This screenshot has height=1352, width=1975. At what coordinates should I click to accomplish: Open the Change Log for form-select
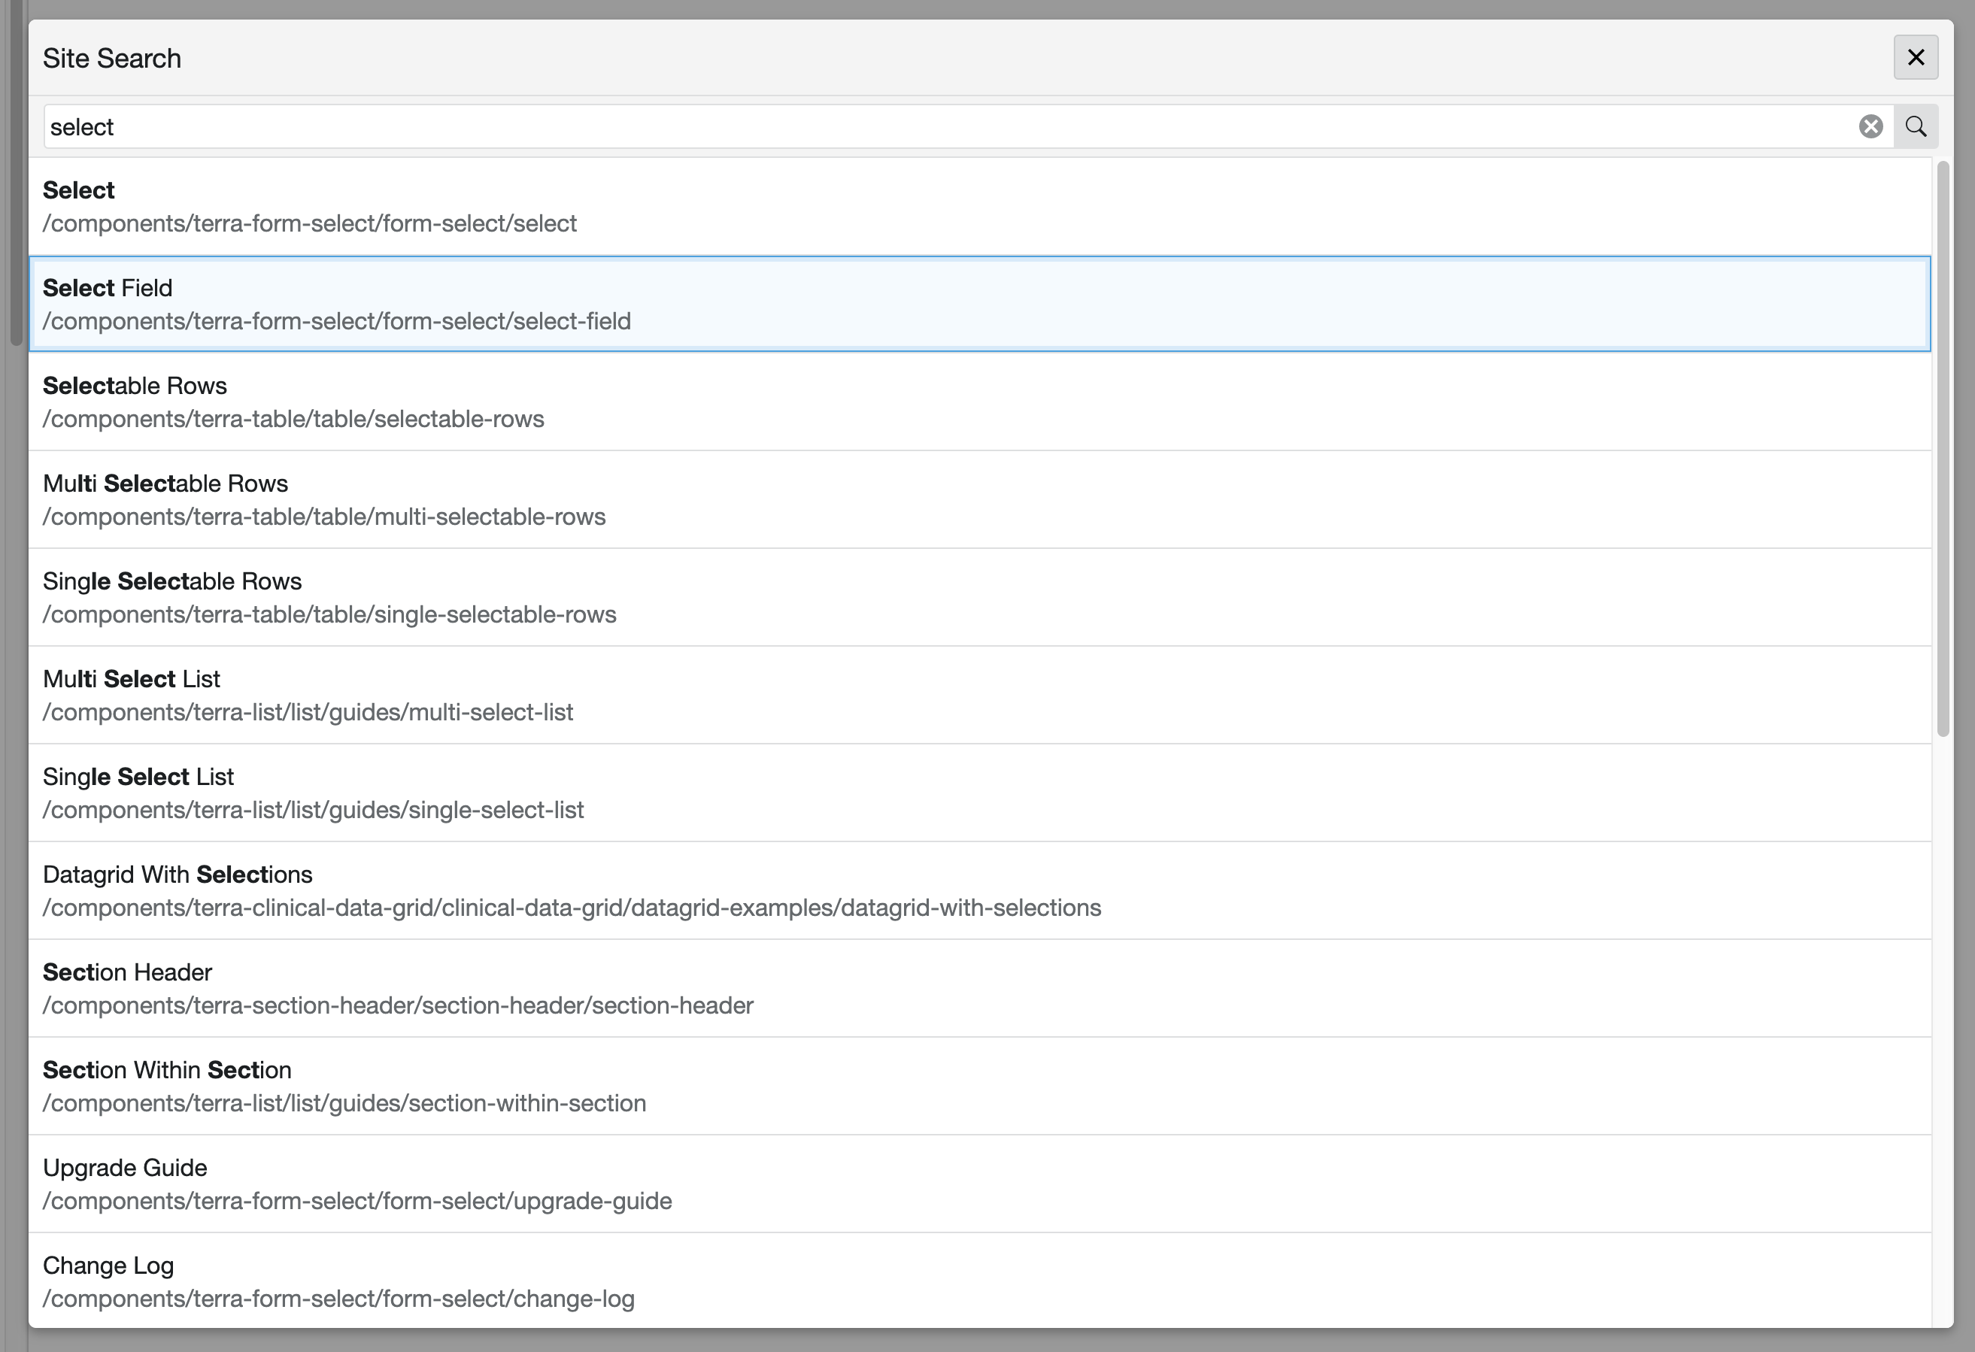coord(338,1281)
